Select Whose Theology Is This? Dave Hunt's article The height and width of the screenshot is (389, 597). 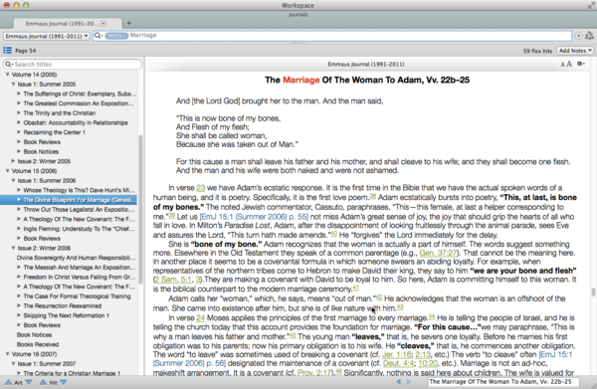[x=79, y=190]
